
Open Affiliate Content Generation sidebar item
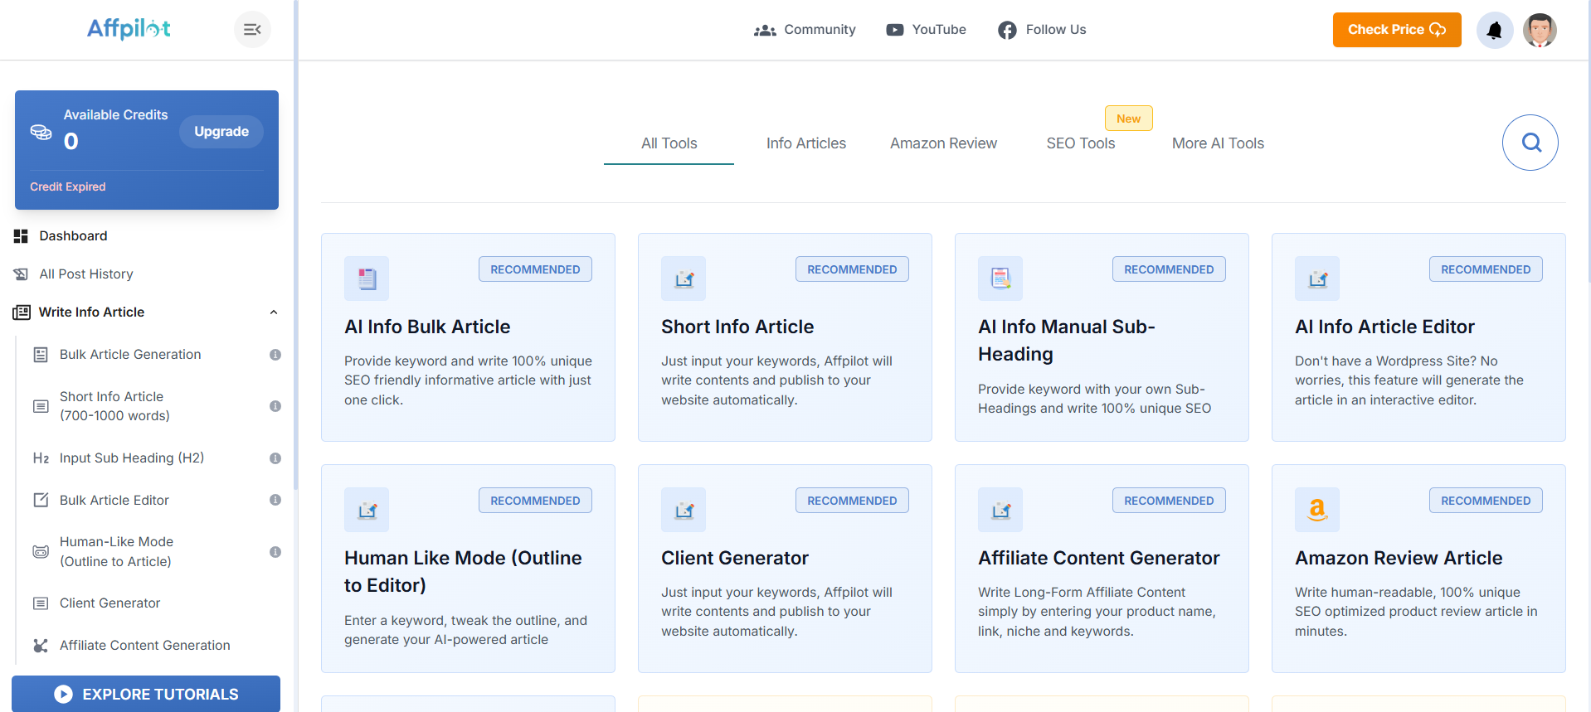(145, 646)
